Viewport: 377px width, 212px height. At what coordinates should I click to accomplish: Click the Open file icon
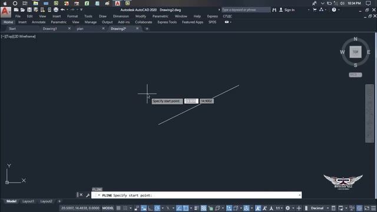click(x=22, y=10)
